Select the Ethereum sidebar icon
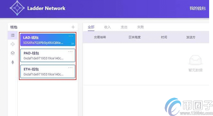The image size is (213, 116). point(13,62)
